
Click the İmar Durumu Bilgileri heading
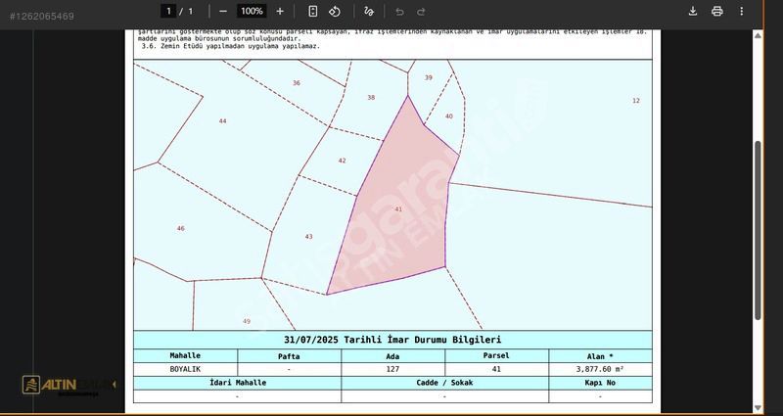click(392, 340)
